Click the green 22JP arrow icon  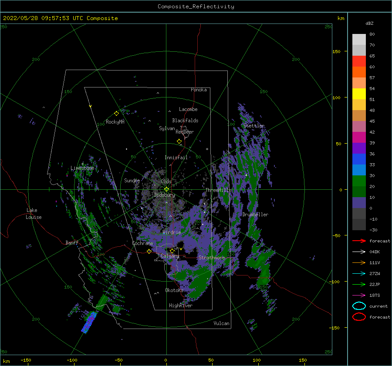click(x=359, y=284)
